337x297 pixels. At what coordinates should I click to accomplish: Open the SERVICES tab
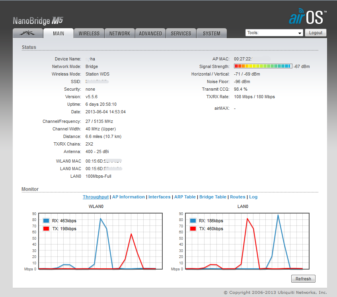coord(181,33)
